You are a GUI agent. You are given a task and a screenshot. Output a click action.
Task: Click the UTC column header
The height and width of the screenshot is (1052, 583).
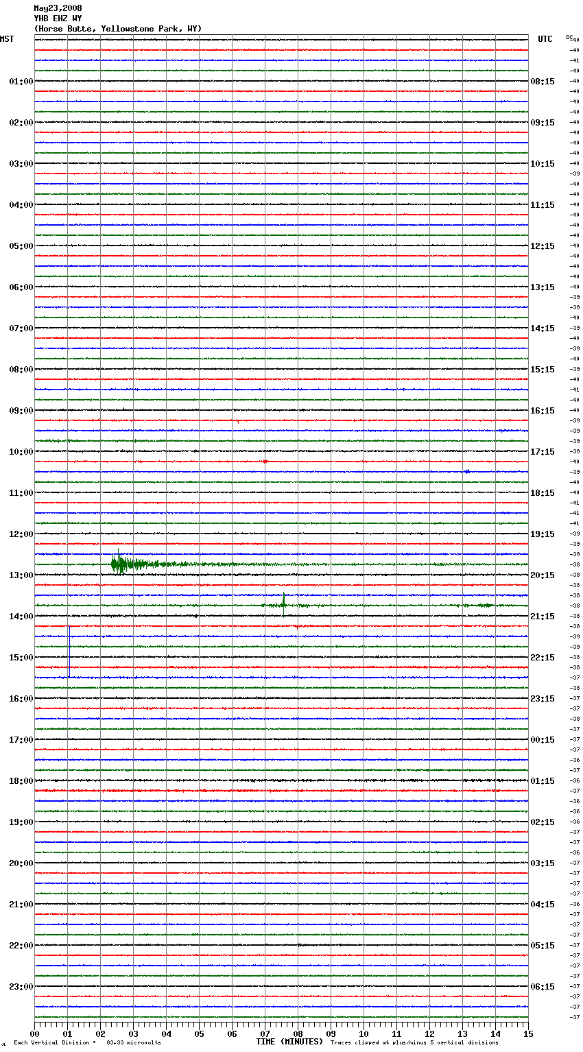pyautogui.click(x=545, y=39)
